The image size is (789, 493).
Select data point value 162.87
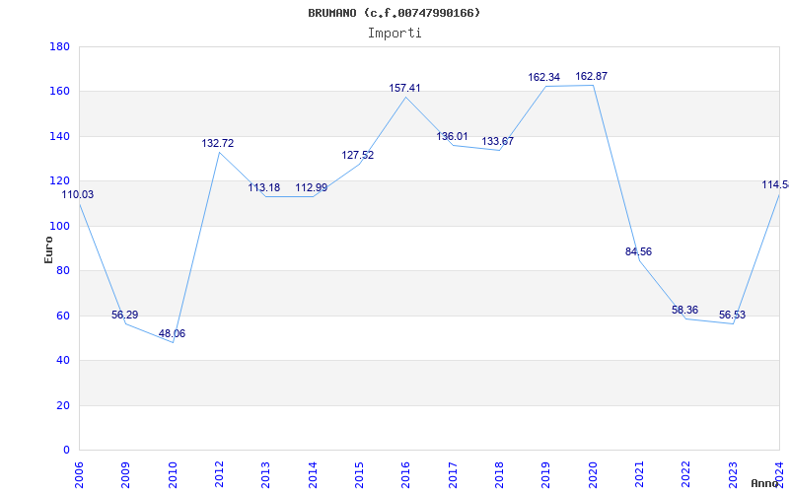tap(591, 77)
